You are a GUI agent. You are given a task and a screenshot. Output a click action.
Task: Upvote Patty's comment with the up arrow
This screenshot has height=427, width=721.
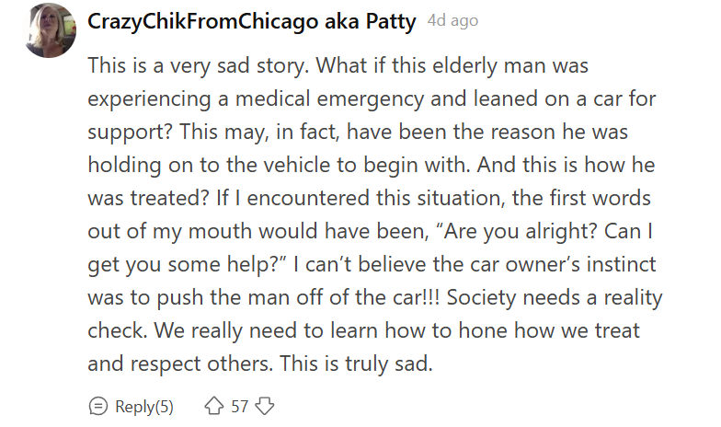pyautogui.click(x=213, y=406)
